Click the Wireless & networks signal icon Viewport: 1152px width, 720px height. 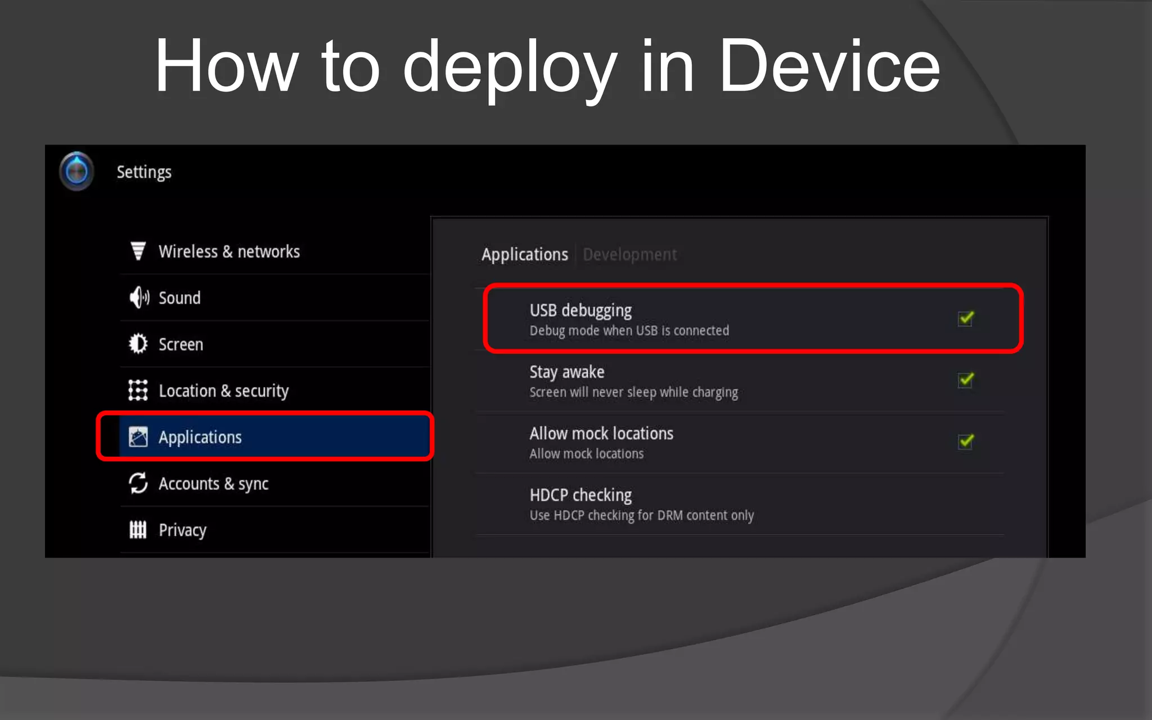(138, 251)
